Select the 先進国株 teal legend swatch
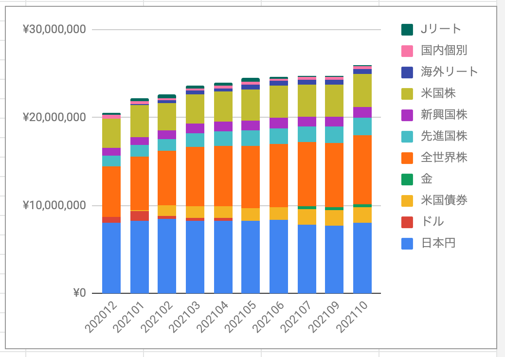The height and width of the screenshot is (357, 505). (x=407, y=137)
